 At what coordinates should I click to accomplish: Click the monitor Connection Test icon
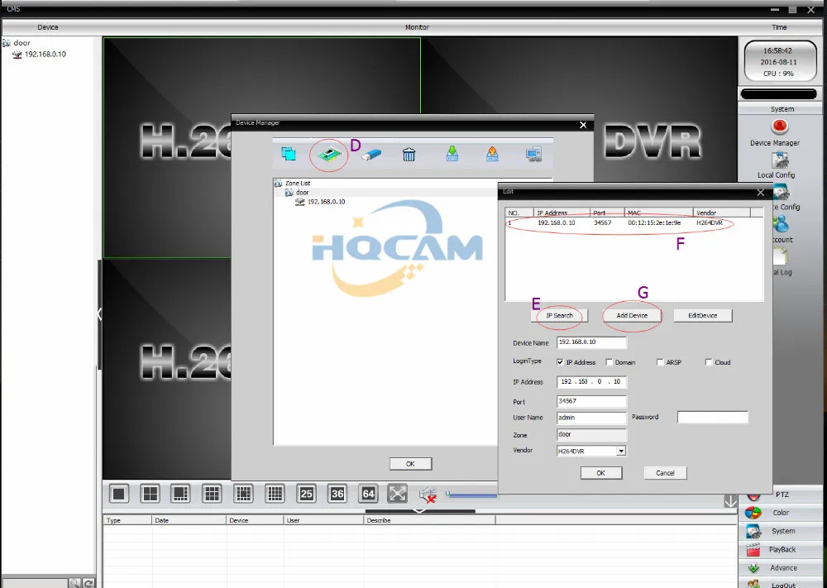pos(533,155)
